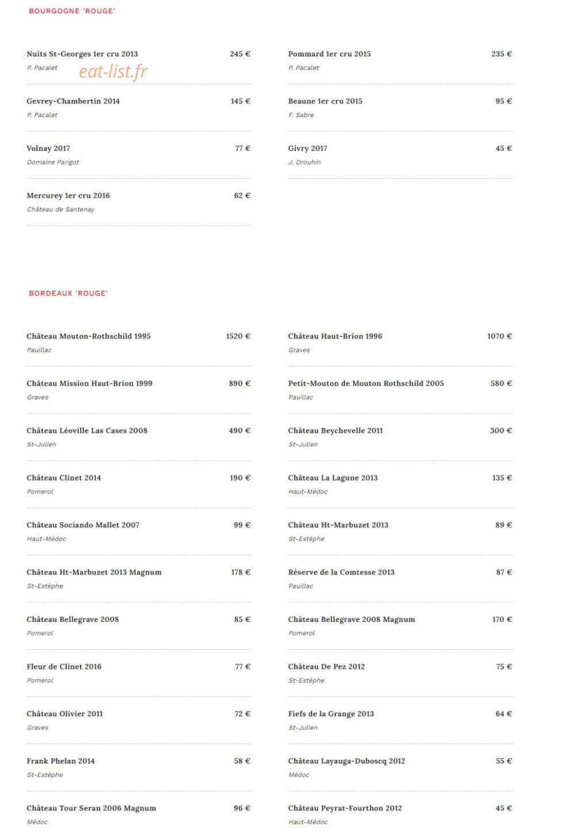Viewport: 569px width, 838px height.
Task: Click Château Tour Seran 2006 Magnum
Action: click(x=91, y=808)
